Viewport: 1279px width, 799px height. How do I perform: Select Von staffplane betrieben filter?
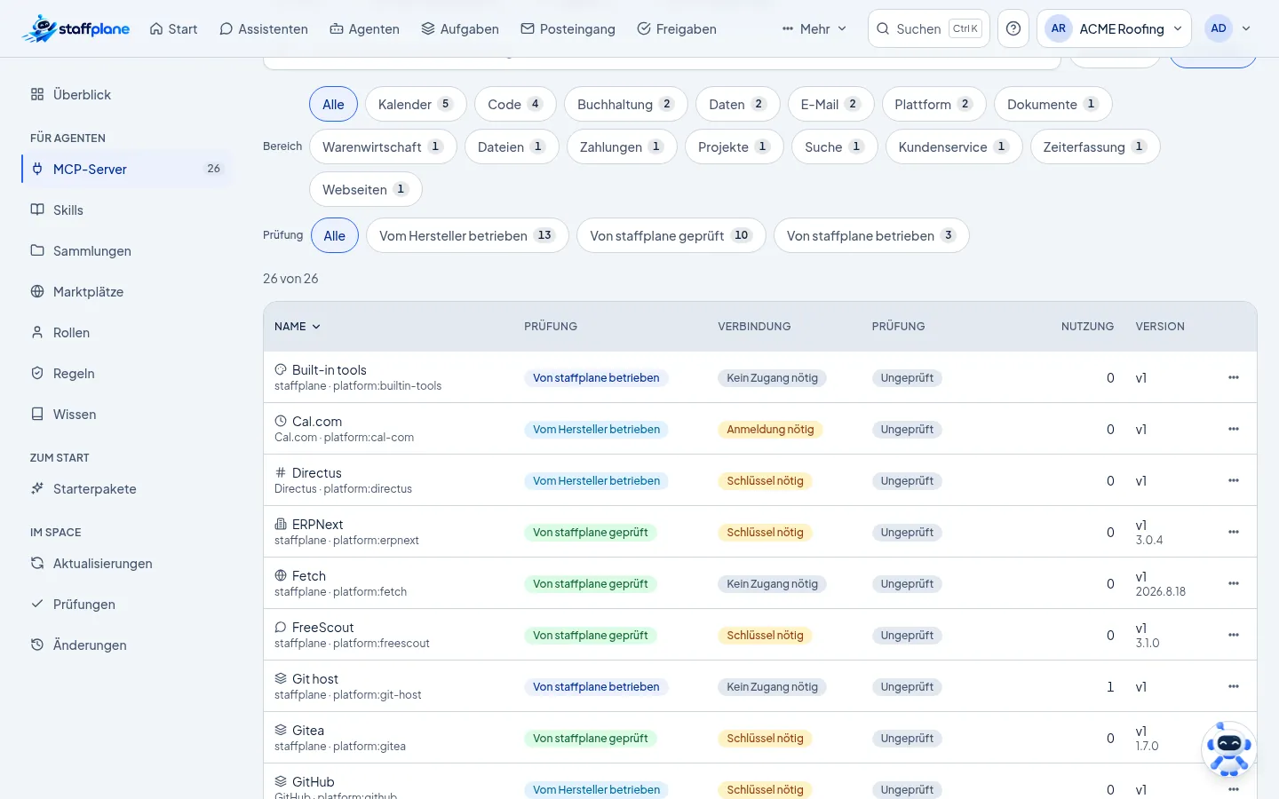(871, 235)
